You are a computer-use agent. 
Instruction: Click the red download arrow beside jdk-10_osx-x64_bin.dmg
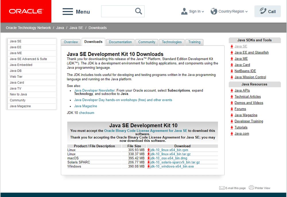pos(149,158)
